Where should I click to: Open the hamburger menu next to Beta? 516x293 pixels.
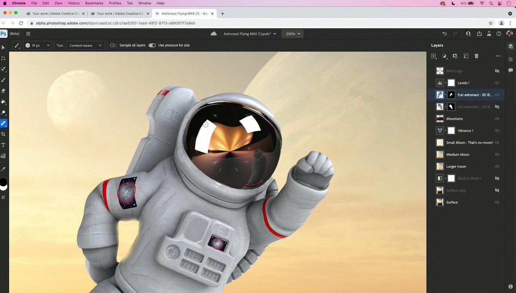[28, 34]
